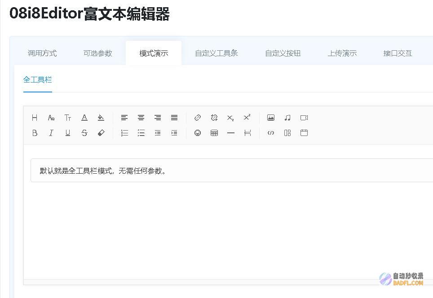
Task: Toggle italic formatting
Action: (51, 133)
